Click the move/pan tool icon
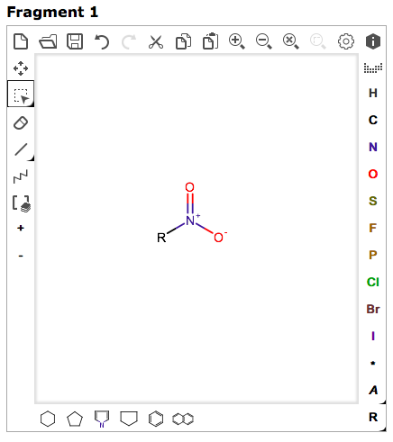The width and height of the screenshot is (393, 442). tap(21, 68)
